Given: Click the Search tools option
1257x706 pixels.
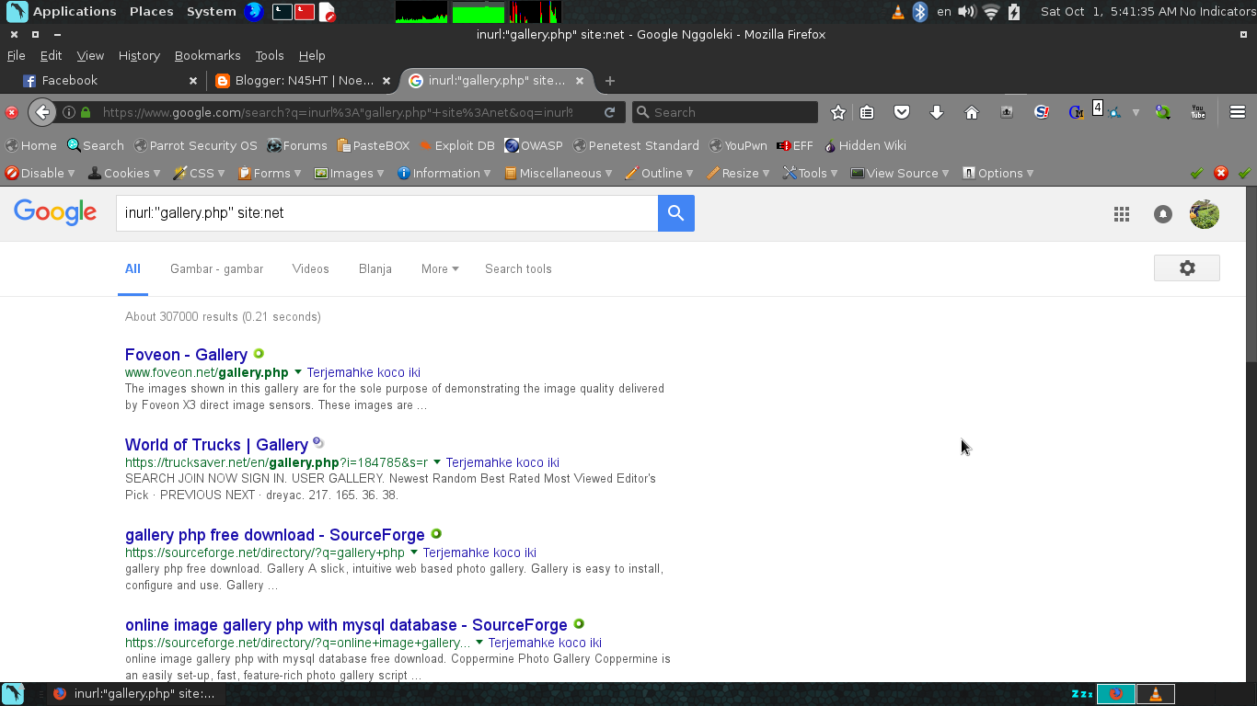Looking at the screenshot, I should point(518,268).
